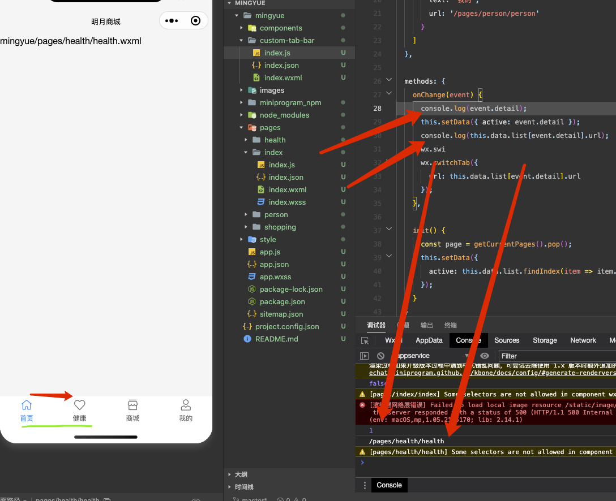Expand the shopping folder
This screenshot has height=501, width=616.
coord(246,227)
